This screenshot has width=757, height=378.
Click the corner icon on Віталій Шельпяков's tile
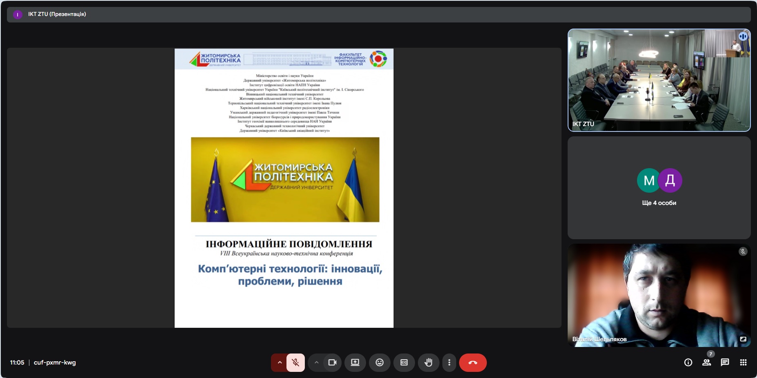(x=743, y=339)
